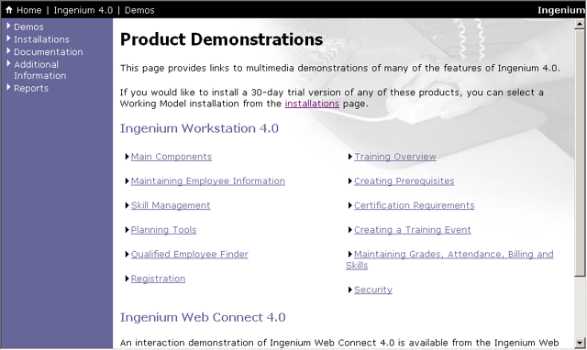Image resolution: width=587 pixels, height=350 pixels.
Task: Click the vertical scrollbar thumb
Action: click(580, 153)
